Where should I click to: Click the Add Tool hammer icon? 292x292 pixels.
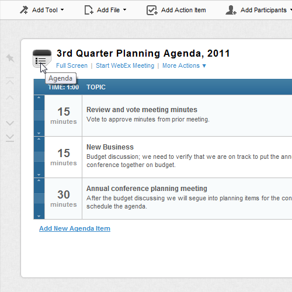[24, 10]
